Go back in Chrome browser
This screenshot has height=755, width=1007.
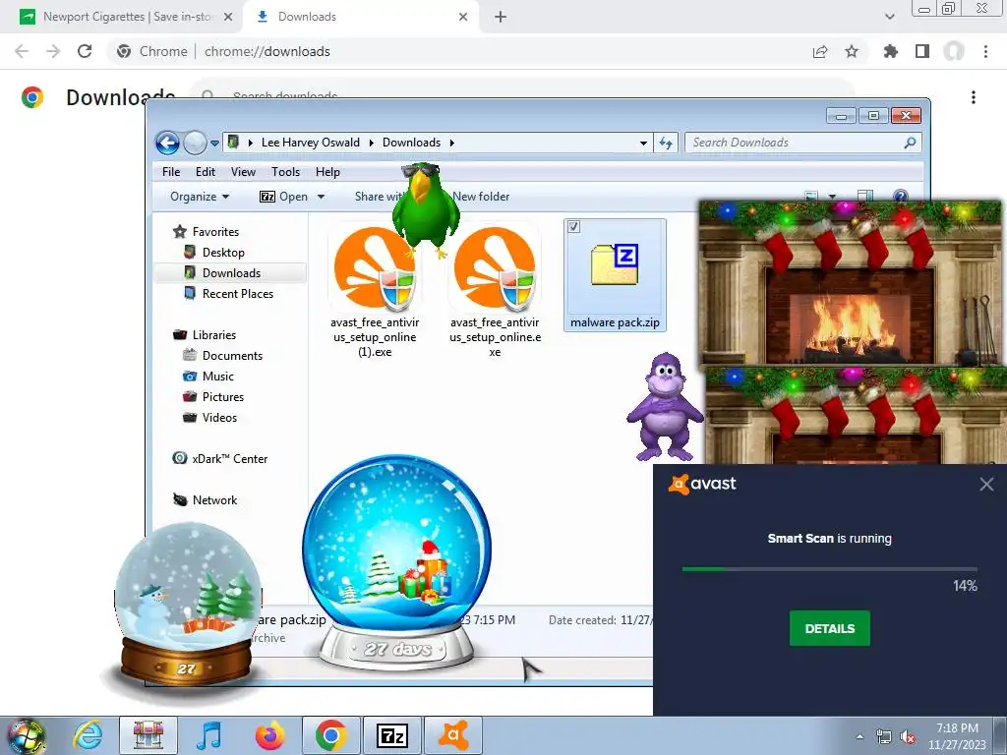22,51
